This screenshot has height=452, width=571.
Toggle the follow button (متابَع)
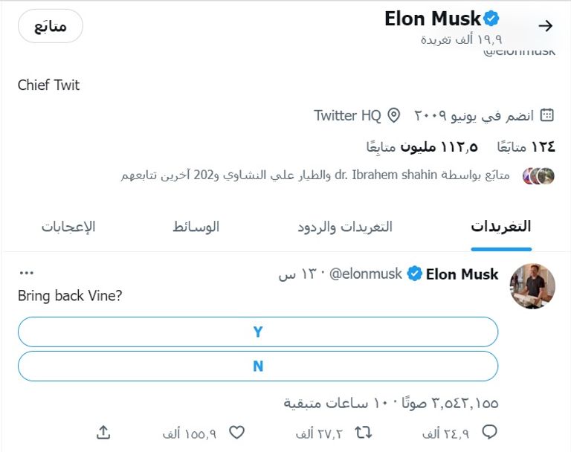[50, 26]
